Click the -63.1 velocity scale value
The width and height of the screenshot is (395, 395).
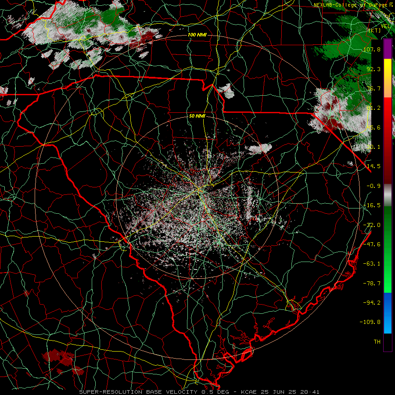[372, 264]
